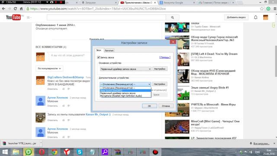Dislike the BigCrafters Dedixer&Dtlamp comment
Screen dimensions: 277x156
pyautogui.click(x=69, y=89)
